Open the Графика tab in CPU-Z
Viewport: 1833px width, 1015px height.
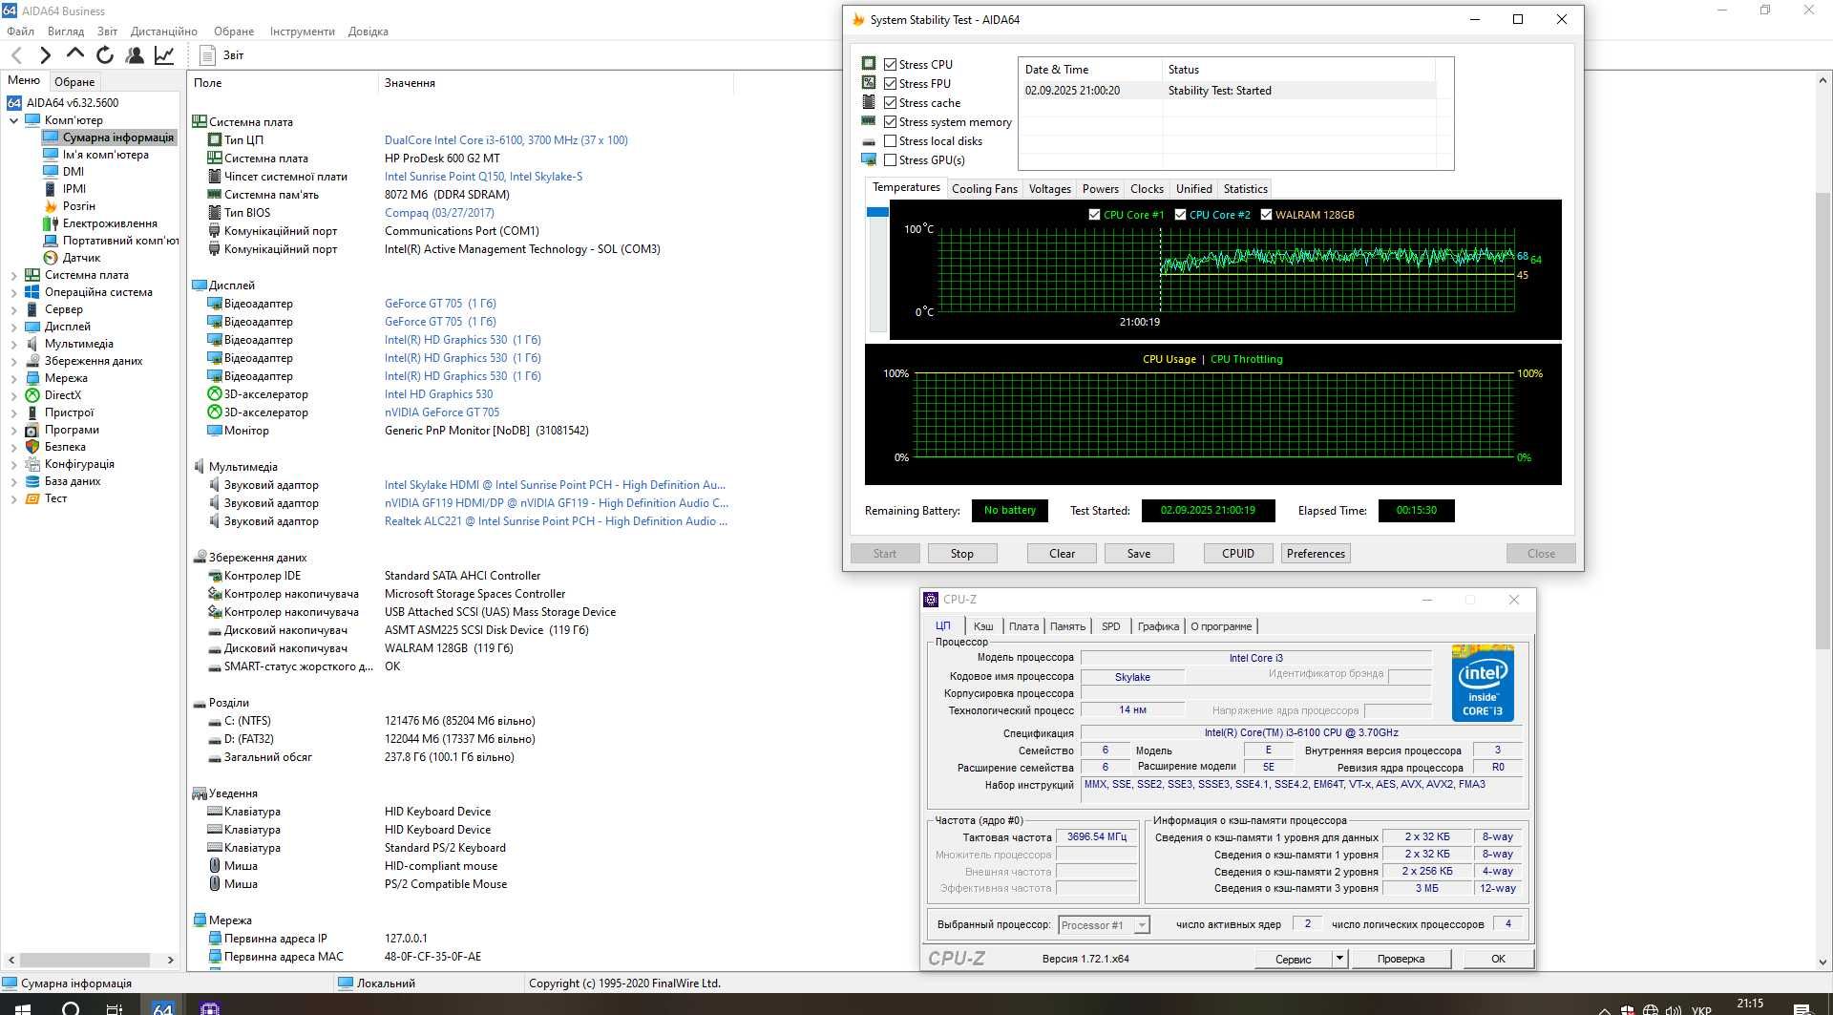pyautogui.click(x=1158, y=626)
